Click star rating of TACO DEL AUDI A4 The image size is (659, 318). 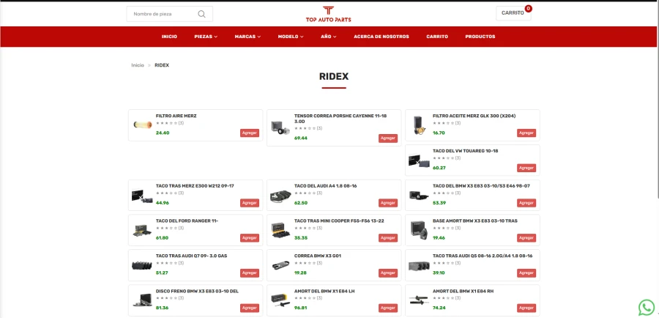click(305, 193)
